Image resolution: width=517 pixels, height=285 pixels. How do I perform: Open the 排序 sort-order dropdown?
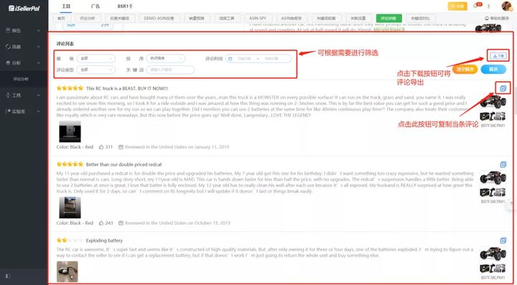click(166, 58)
